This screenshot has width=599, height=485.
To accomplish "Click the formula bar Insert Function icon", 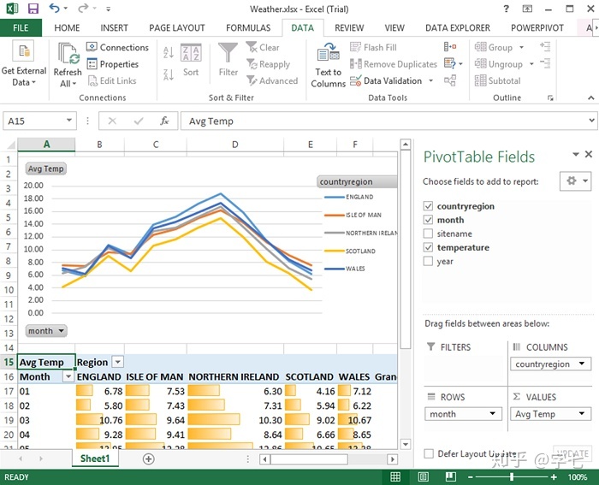I will point(164,121).
